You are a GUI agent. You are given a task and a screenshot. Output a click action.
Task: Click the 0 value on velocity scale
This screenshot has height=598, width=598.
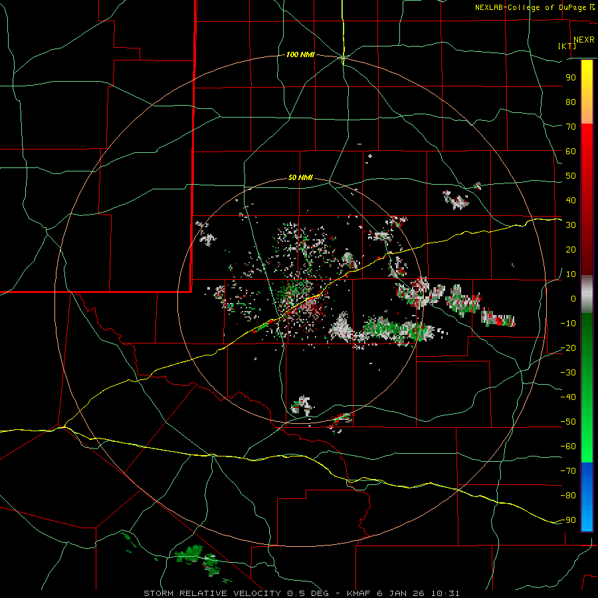point(573,298)
